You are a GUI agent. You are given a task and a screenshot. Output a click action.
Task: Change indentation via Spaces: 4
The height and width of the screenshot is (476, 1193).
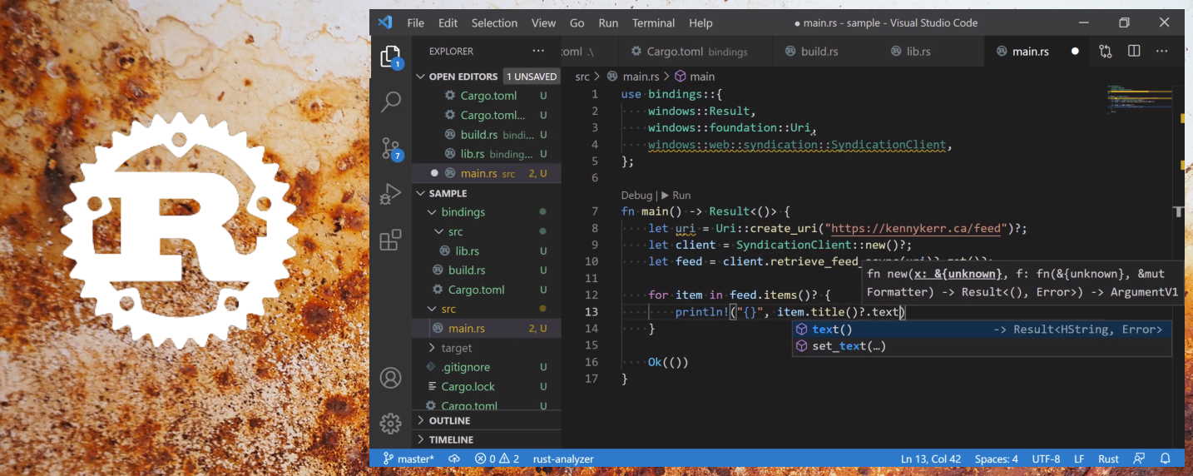[996, 459]
